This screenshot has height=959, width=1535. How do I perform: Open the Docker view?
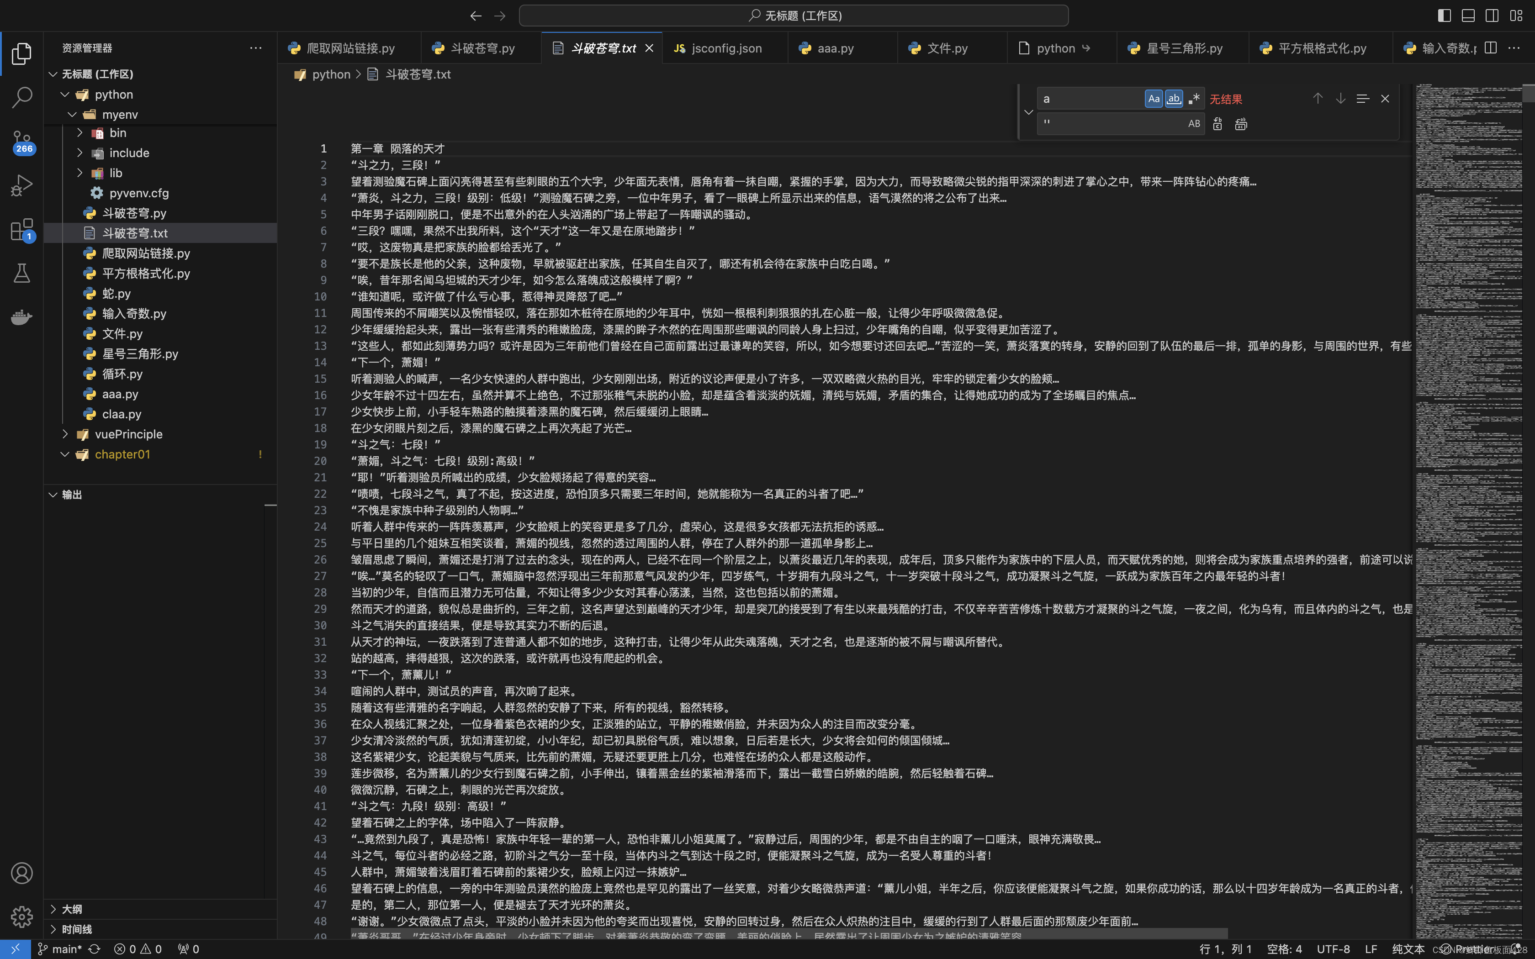(x=21, y=317)
